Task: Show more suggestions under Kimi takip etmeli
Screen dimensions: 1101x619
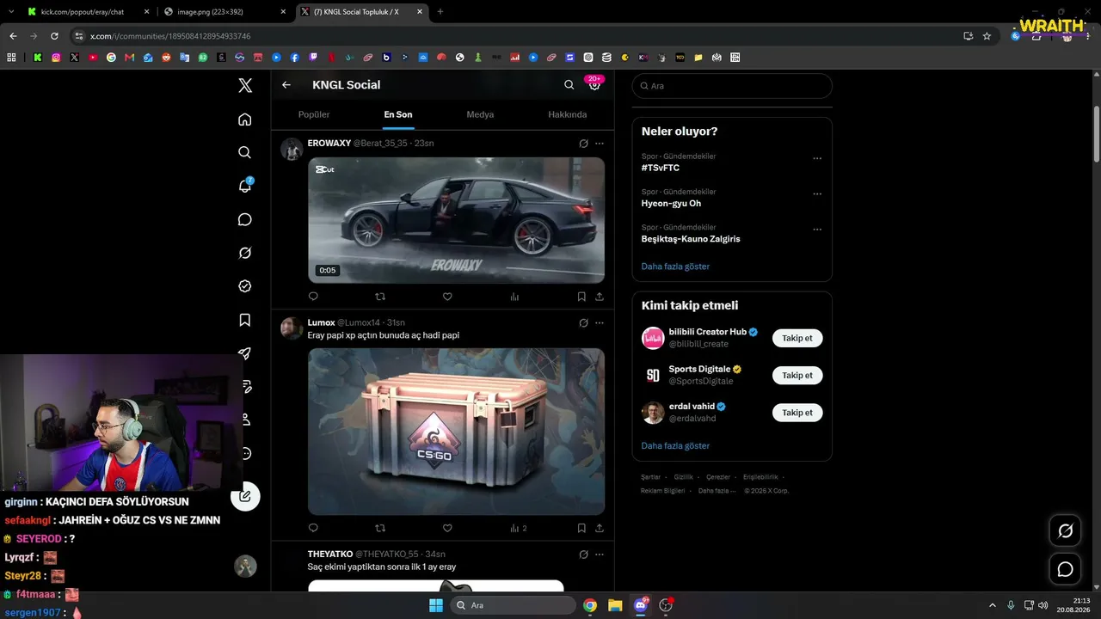Action: [675, 446]
